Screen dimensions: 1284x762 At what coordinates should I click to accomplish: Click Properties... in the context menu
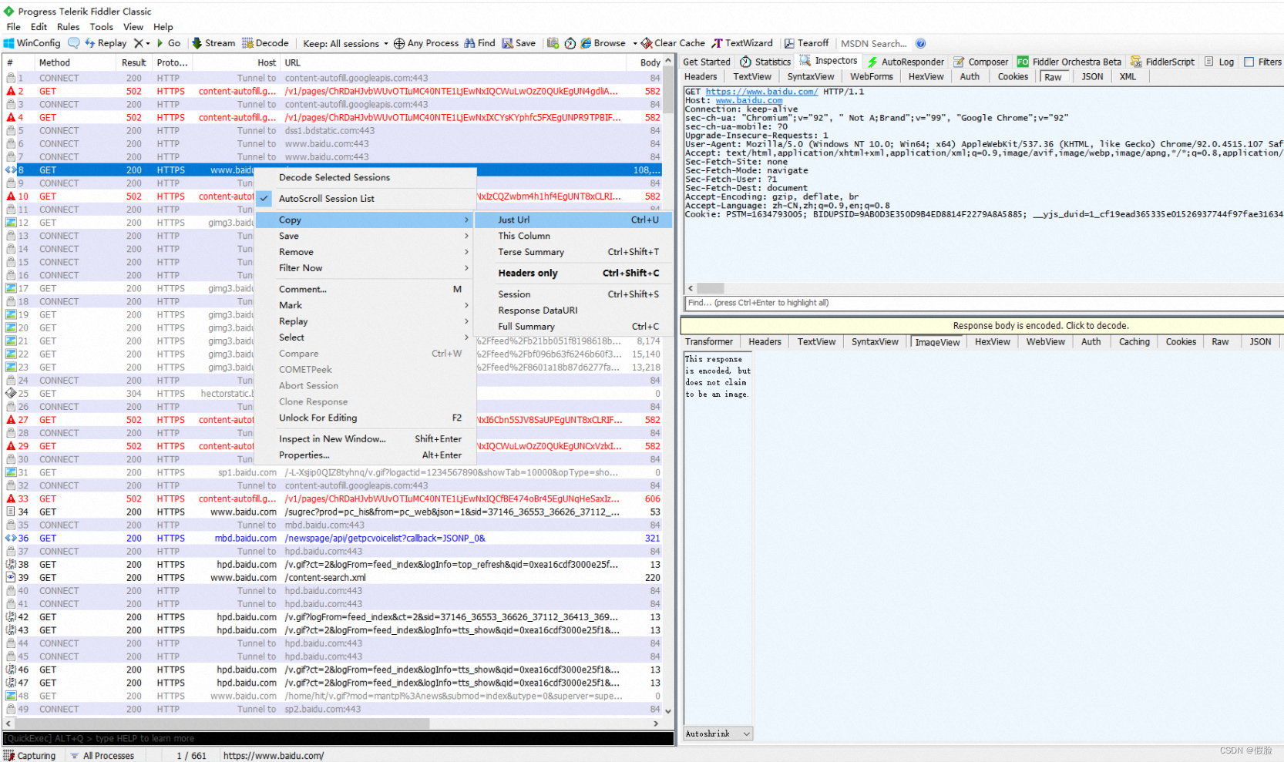pyautogui.click(x=366, y=455)
